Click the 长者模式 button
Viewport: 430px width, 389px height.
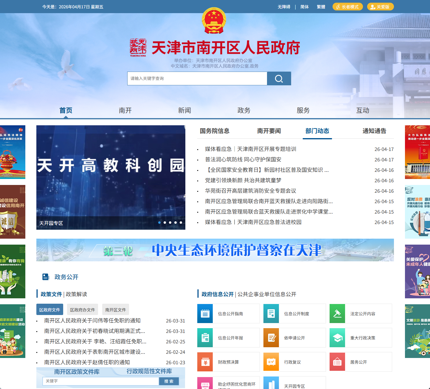click(x=347, y=7)
